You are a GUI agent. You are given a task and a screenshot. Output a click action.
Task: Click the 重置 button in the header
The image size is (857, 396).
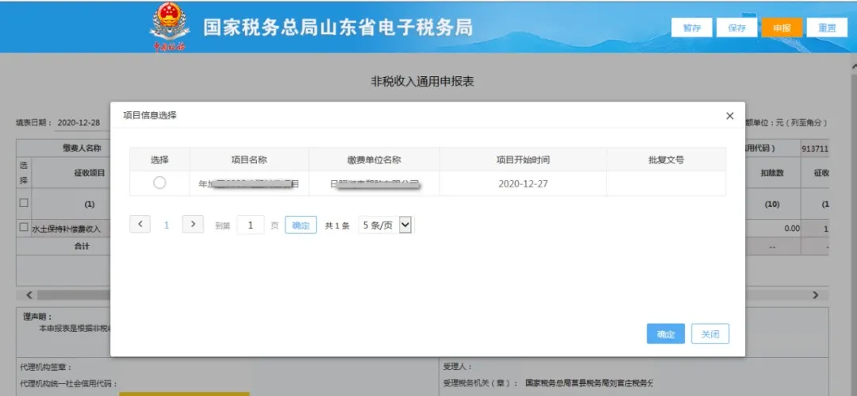pos(828,28)
